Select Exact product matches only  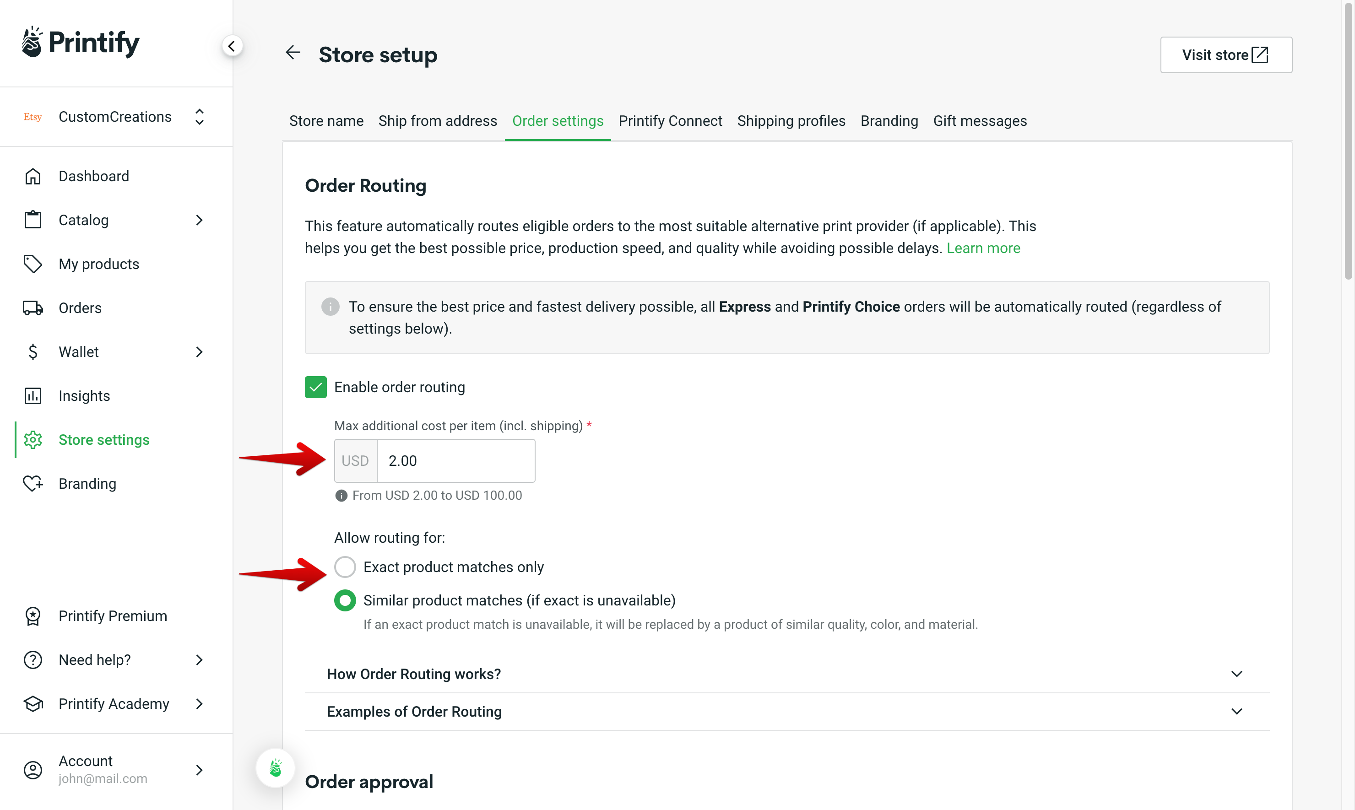click(x=345, y=567)
